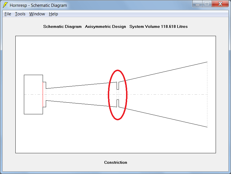Viewport: 231px width, 174px height.
Task: Click the 'System Volume 118.618 Litres' text
Action: pyautogui.click(x=158, y=26)
